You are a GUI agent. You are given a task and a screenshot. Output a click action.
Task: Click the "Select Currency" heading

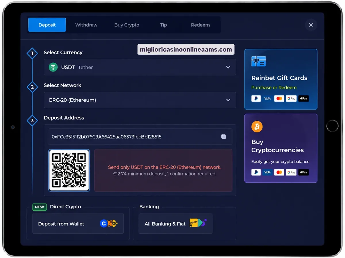pos(63,52)
